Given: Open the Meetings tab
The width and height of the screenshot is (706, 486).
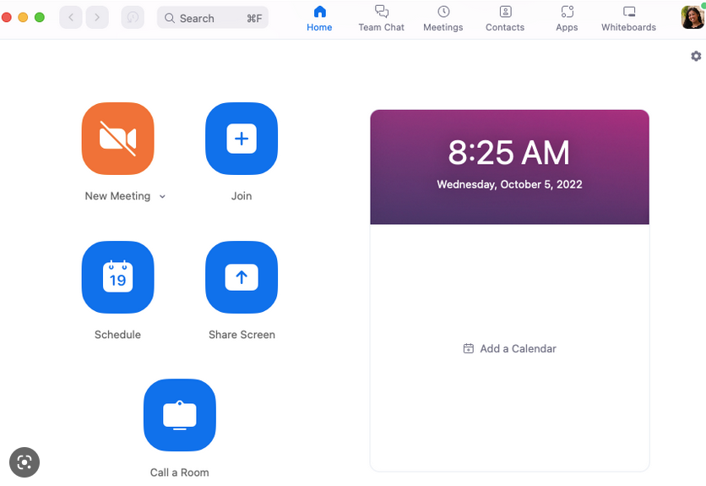Looking at the screenshot, I should tap(443, 18).
